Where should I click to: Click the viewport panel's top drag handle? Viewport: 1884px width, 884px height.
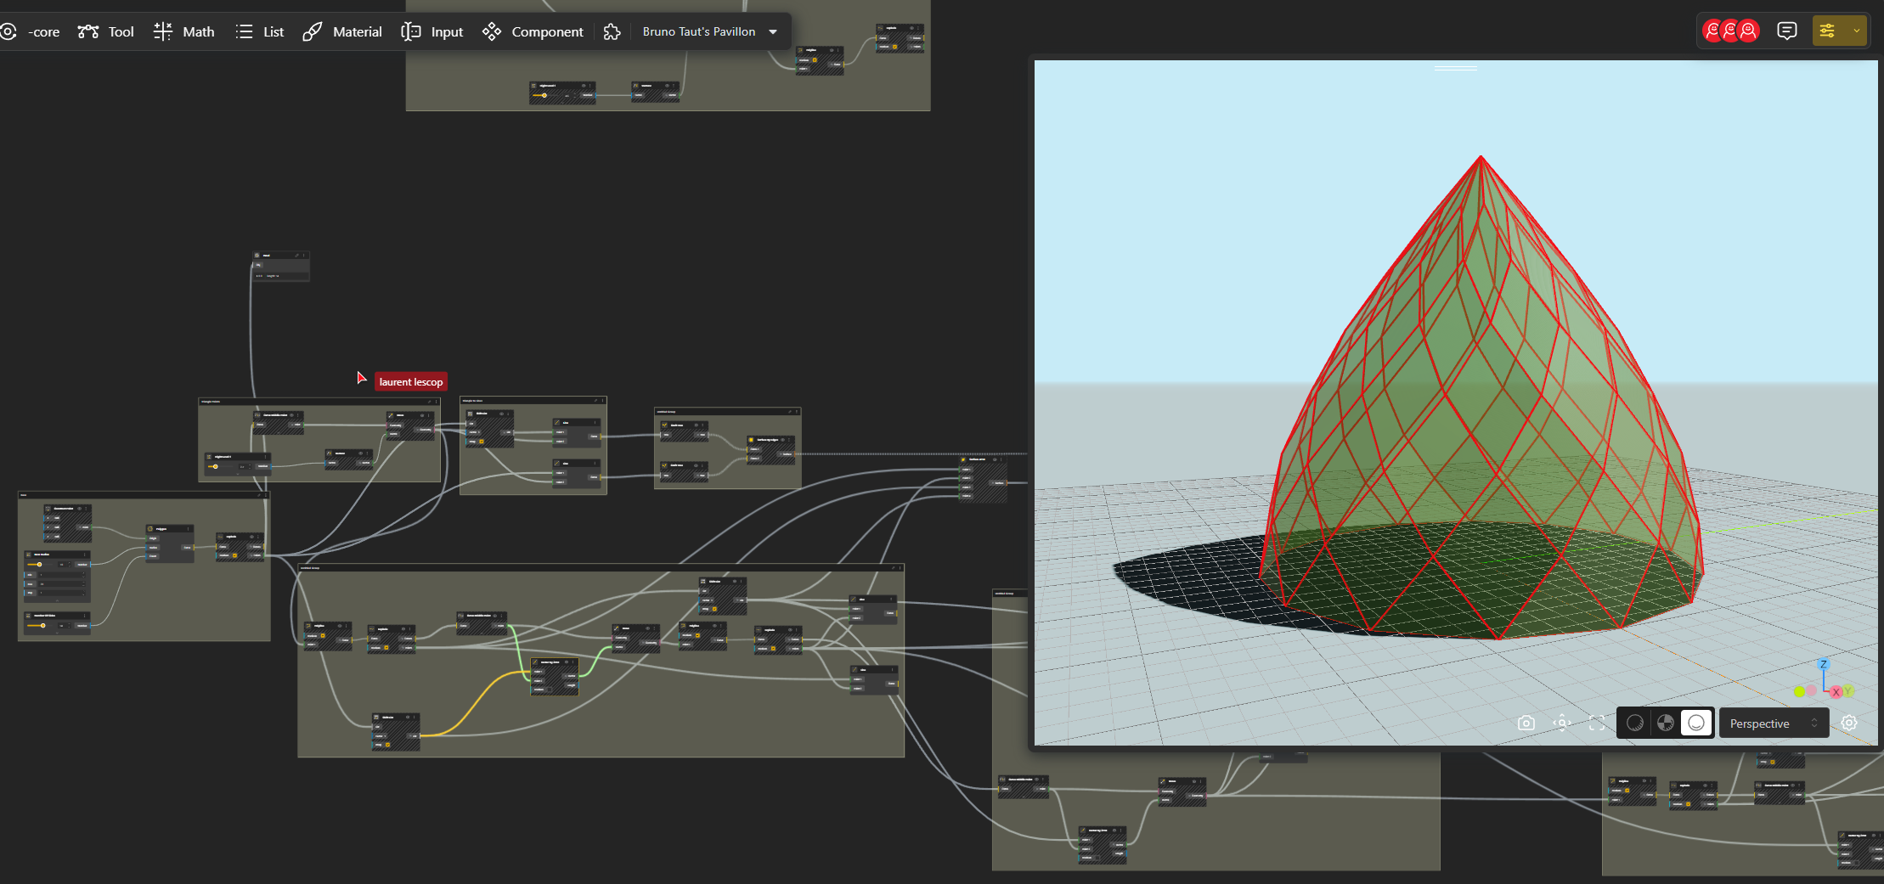click(x=1455, y=68)
